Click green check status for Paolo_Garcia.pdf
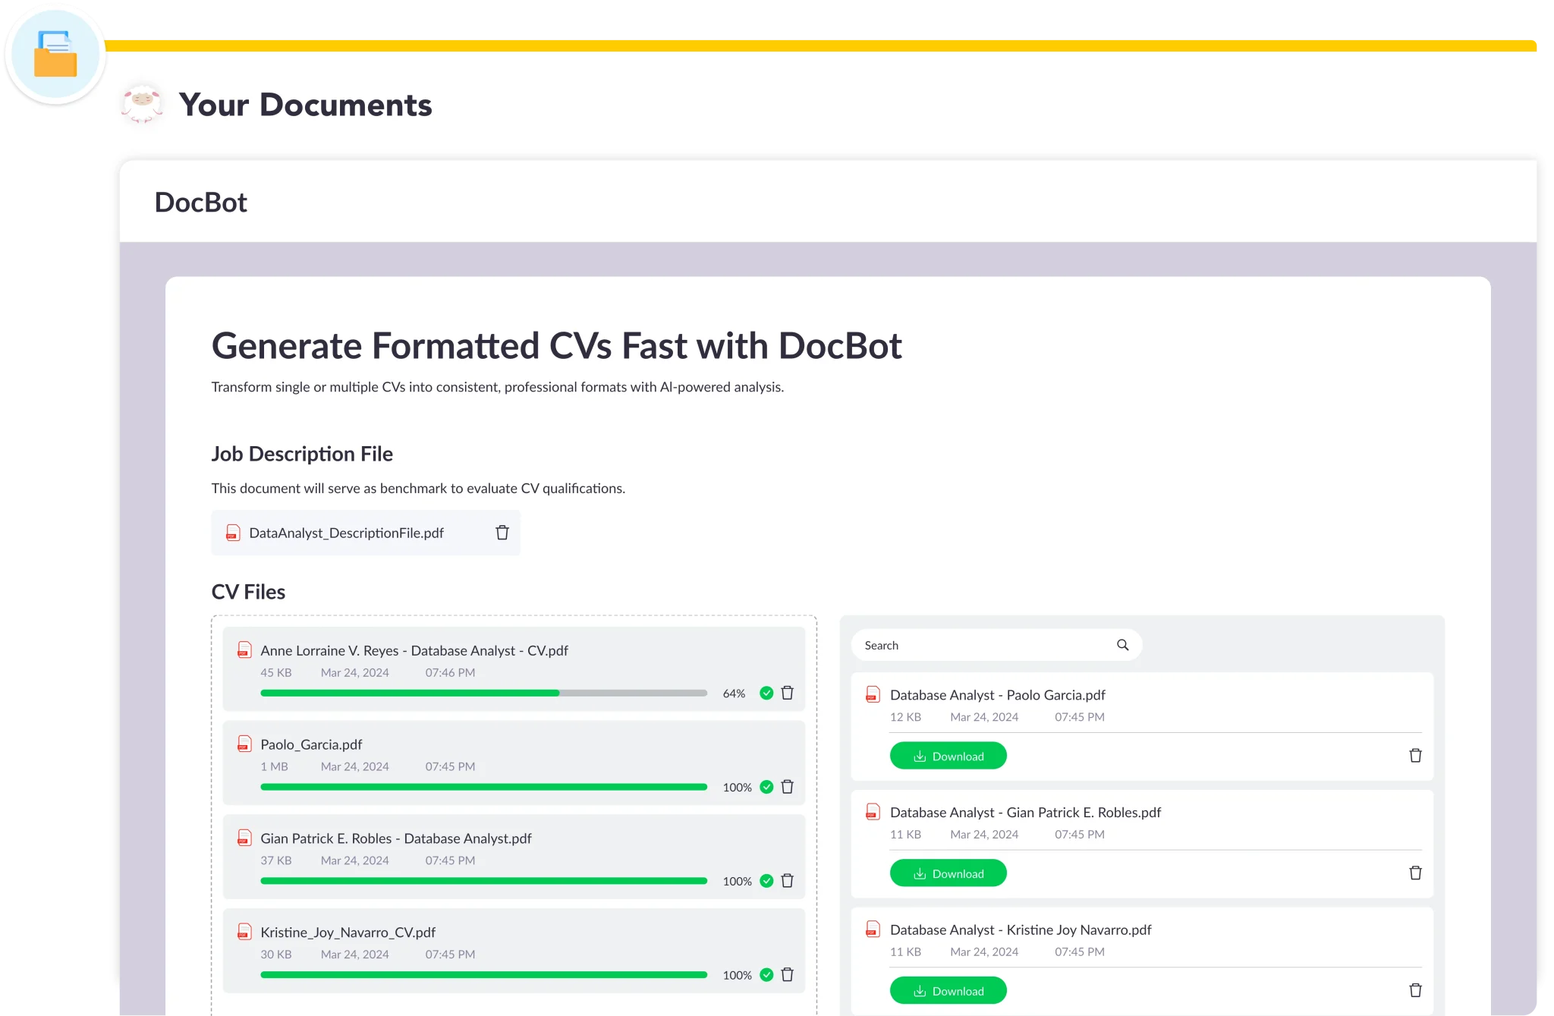 coord(766,787)
